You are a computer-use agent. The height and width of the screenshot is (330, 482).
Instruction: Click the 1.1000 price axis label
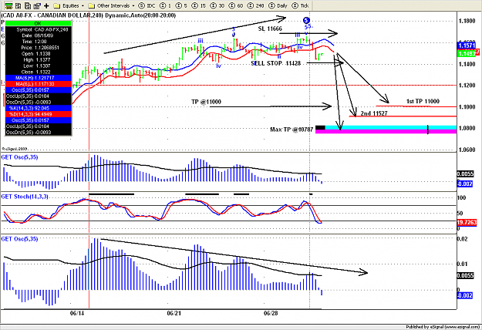(x=467, y=107)
